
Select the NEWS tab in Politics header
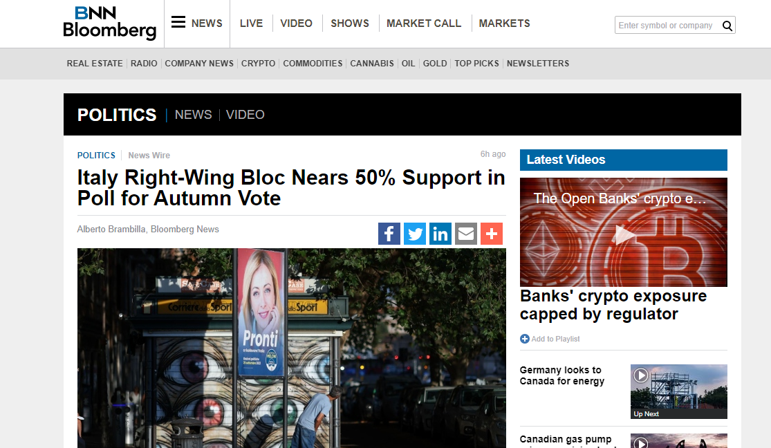click(193, 115)
